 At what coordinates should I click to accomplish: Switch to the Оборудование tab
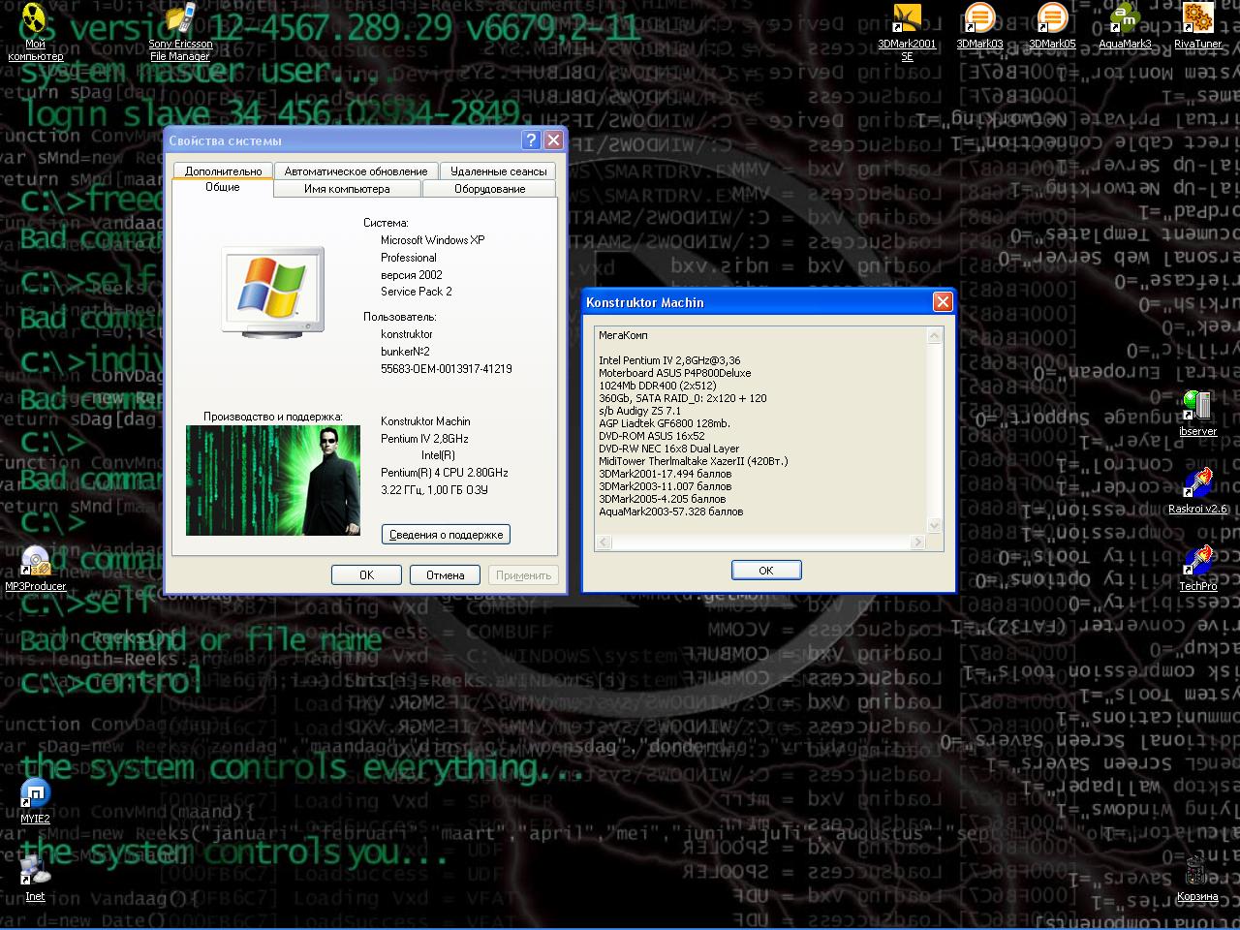489,189
